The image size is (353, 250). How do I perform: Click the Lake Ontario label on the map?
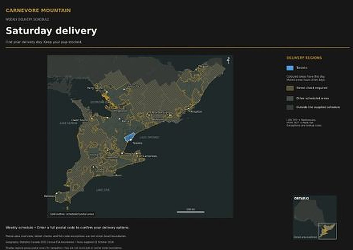[149, 137]
